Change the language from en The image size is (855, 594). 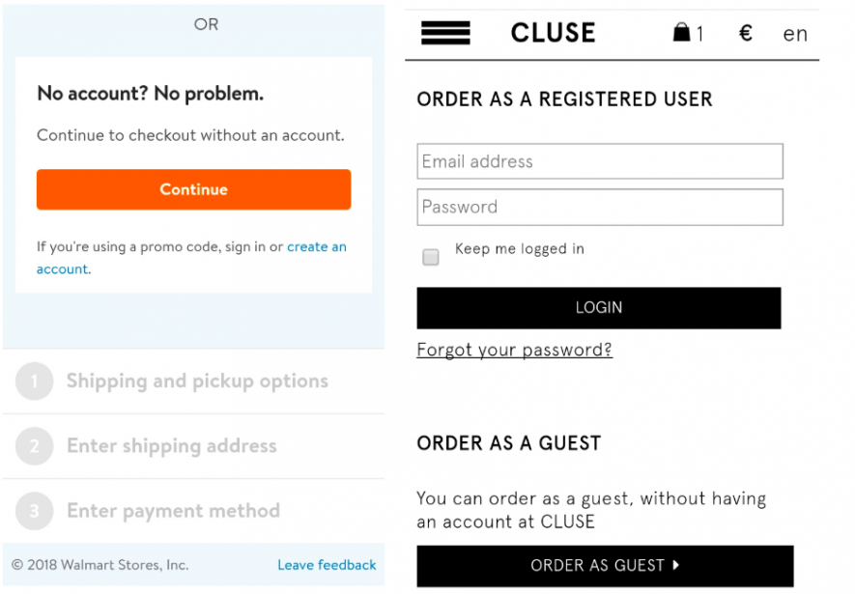[795, 34]
